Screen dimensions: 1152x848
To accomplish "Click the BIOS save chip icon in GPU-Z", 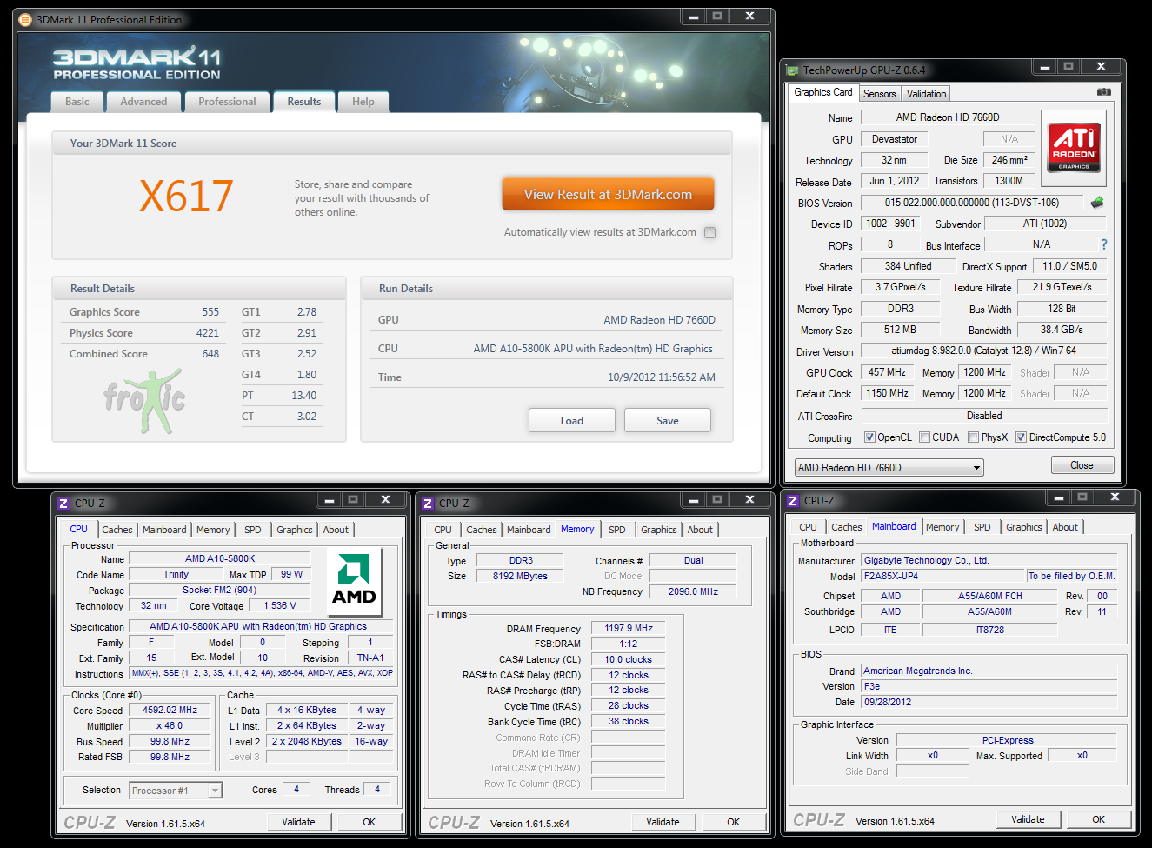I will coord(1097,202).
